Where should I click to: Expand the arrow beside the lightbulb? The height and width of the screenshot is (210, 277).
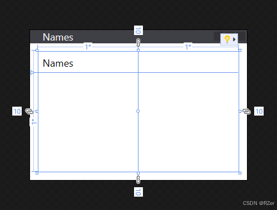pos(234,39)
